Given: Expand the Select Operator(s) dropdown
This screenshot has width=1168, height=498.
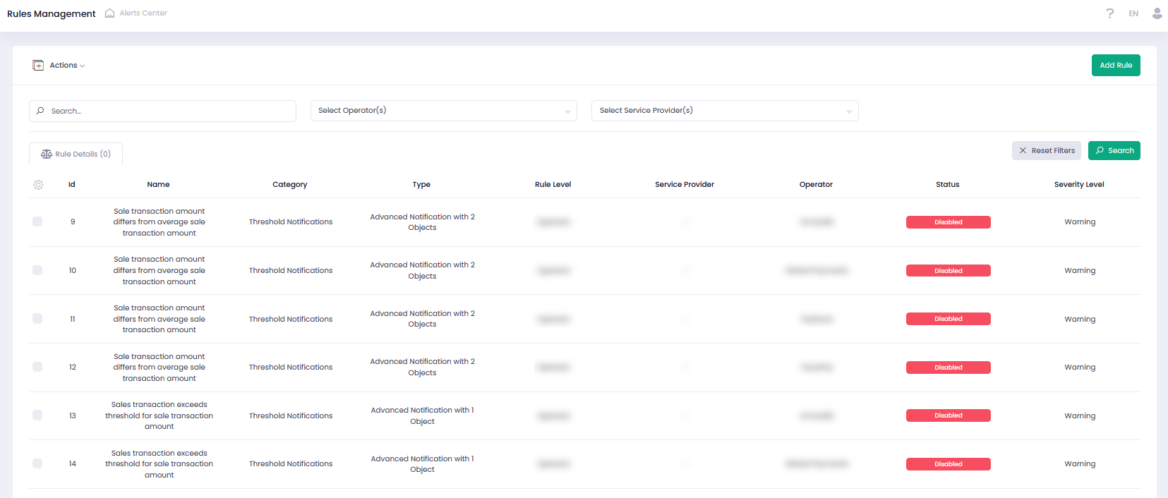Looking at the screenshot, I should (x=443, y=111).
